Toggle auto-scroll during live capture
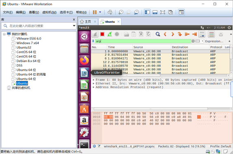 point(202,34)
